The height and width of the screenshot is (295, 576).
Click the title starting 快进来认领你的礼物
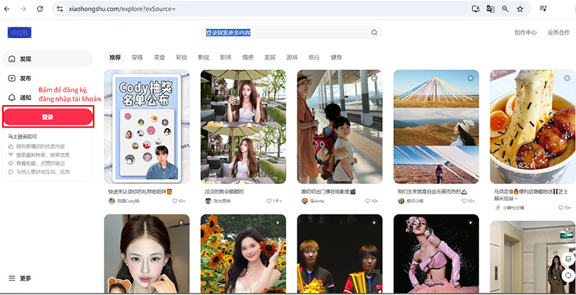pyautogui.click(x=140, y=191)
